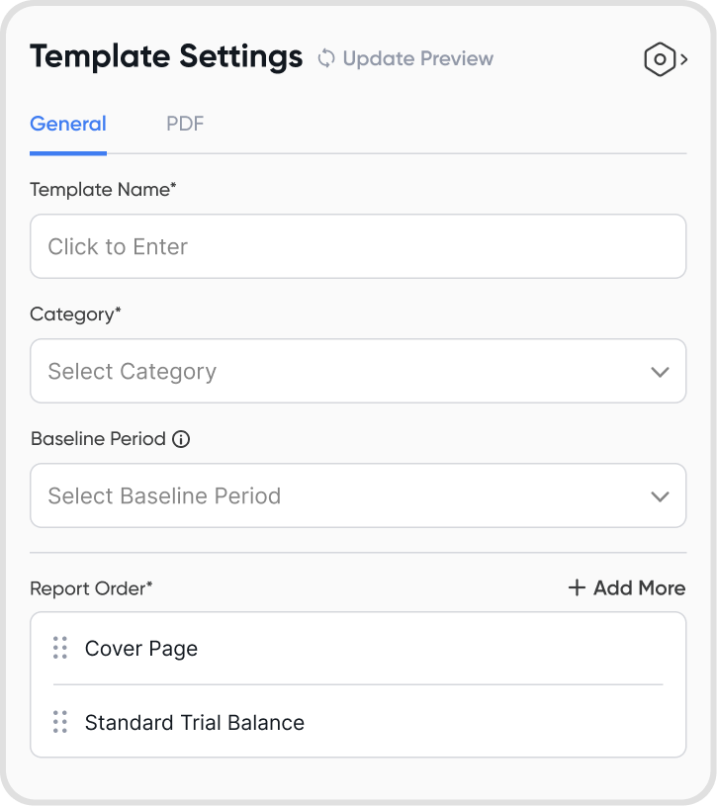Open the Select Baseline Period combo box
Image resolution: width=717 pixels, height=806 pixels.
click(x=336, y=495)
